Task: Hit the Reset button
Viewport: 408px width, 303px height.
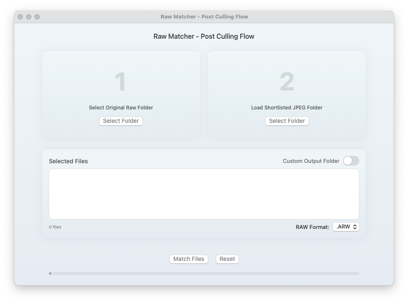Action: click(x=227, y=259)
